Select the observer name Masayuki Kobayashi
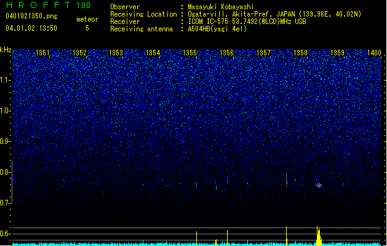Image resolution: width=387 pixels, height=246 pixels. coord(221,7)
